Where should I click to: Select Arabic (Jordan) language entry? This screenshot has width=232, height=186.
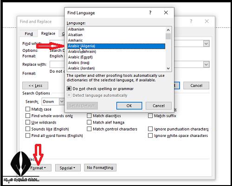point(116,68)
